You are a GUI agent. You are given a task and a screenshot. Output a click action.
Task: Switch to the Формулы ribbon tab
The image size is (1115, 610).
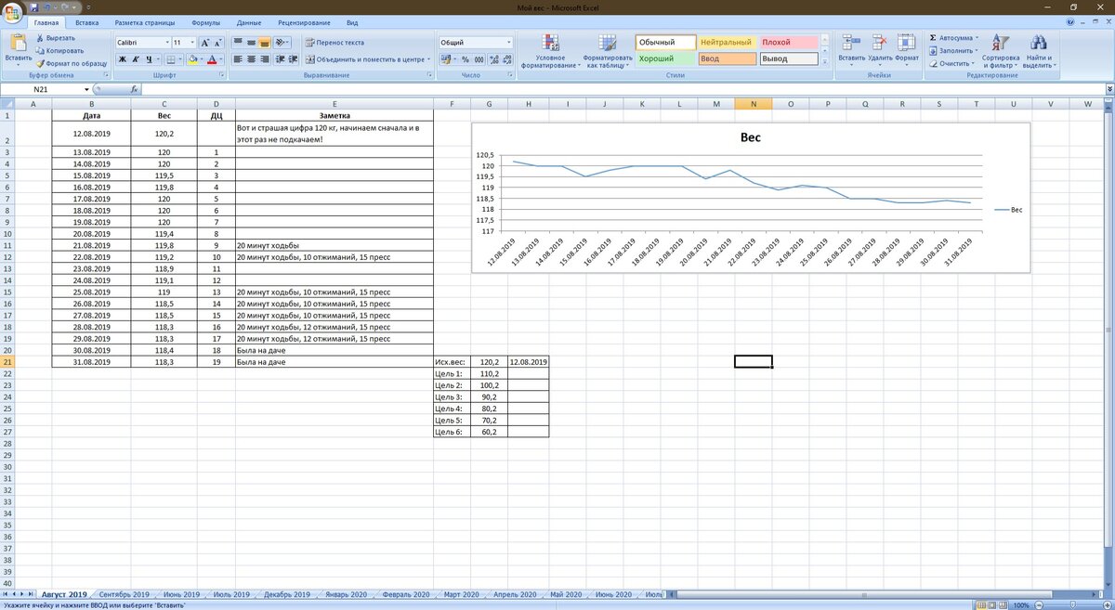(205, 22)
